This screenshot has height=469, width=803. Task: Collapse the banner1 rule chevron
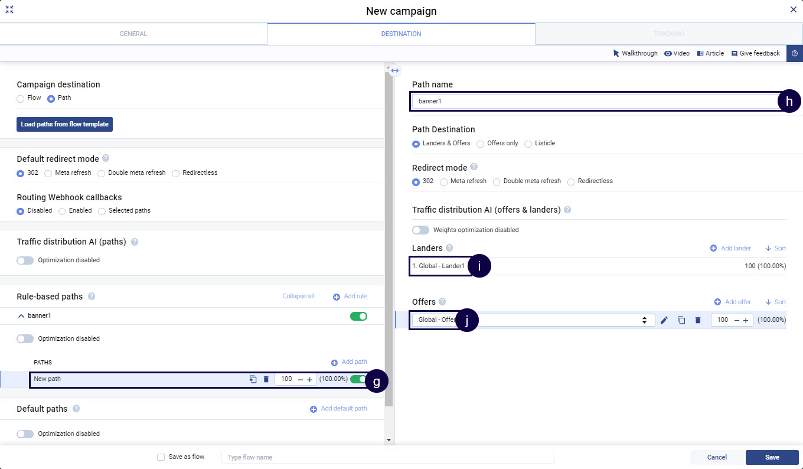[21, 316]
